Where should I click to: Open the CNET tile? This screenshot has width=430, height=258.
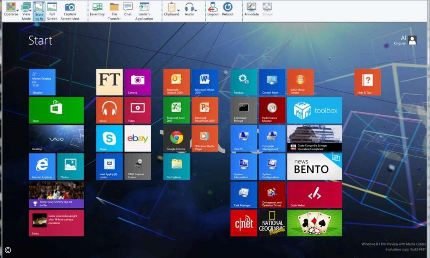point(244,223)
